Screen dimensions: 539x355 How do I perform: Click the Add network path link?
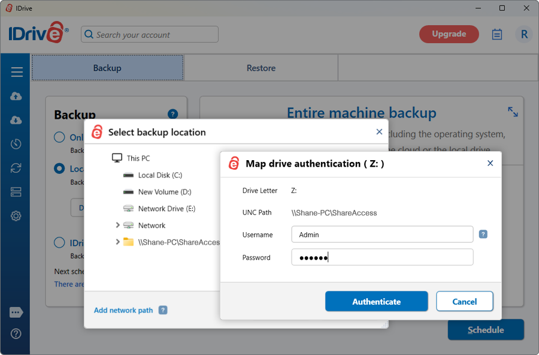[123, 310]
